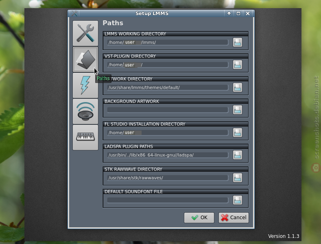Viewport: 321px width, 244px height.
Task: Click the DEFAULT SOUNDFONT FILE label
Action: click(x=133, y=192)
